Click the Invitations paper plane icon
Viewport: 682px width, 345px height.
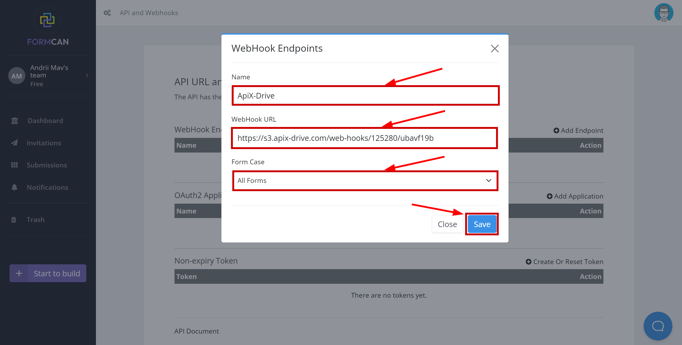point(15,143)
